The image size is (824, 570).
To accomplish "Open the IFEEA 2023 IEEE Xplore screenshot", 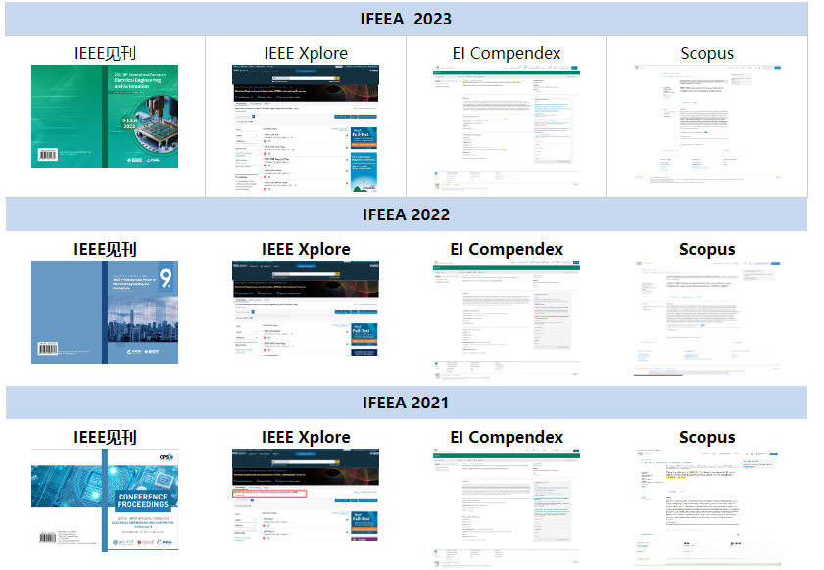I will point(306,127).
